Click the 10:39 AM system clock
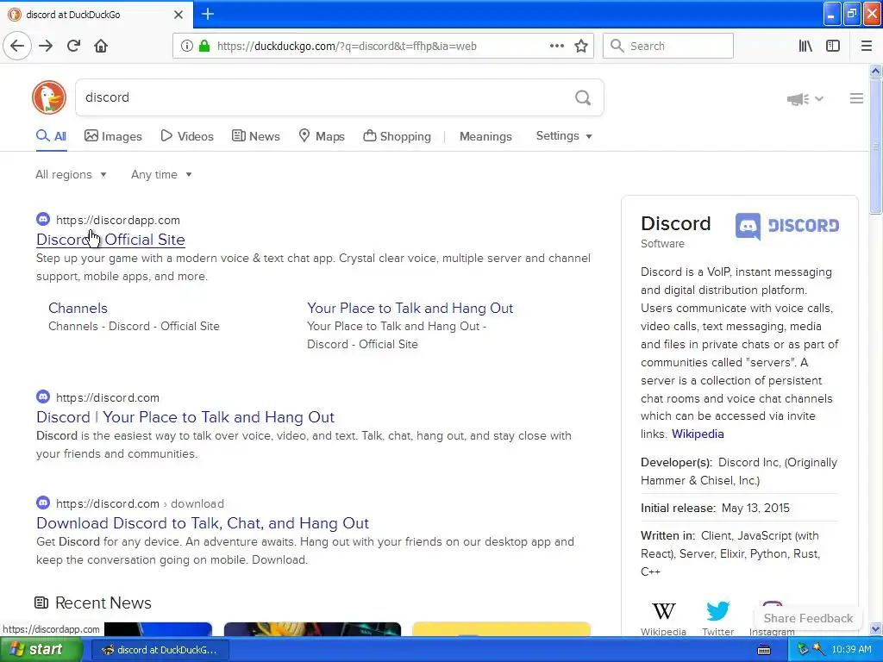This screenshot has height=662, width=883. point(851,650)
